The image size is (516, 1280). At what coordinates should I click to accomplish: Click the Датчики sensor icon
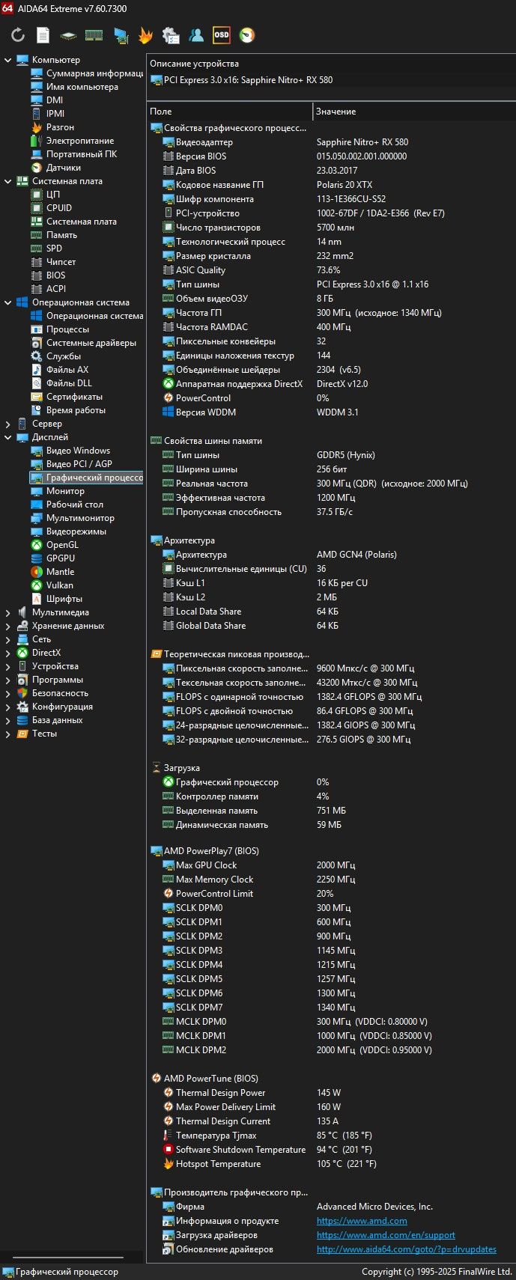coord(37,168)
